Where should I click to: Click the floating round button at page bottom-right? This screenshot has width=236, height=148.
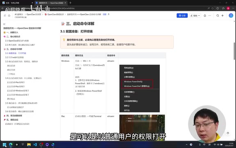point(228,133)
